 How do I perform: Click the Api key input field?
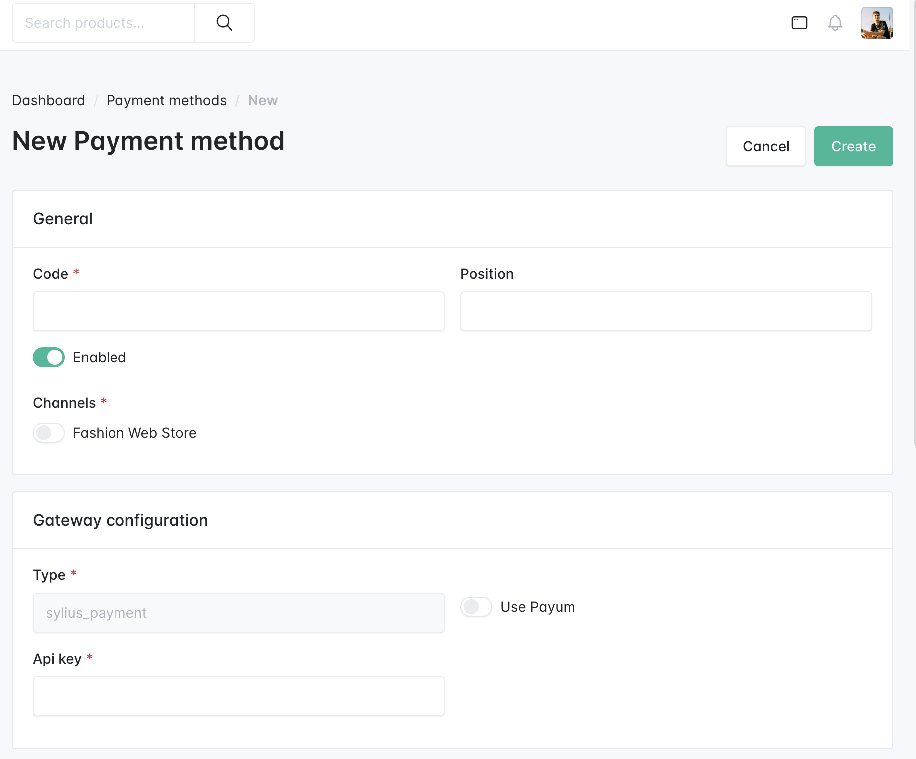[x=238, y=696]
